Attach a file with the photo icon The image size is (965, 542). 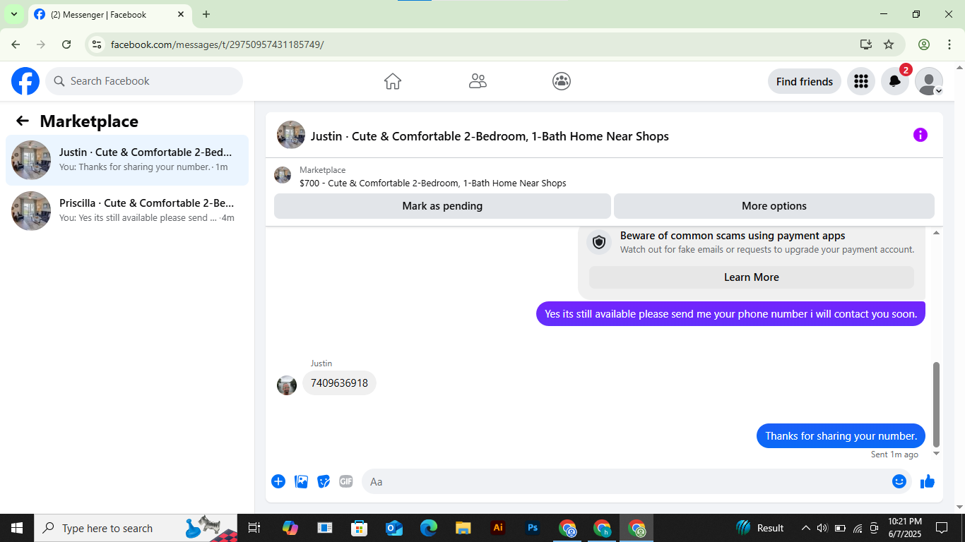[301, 481]
